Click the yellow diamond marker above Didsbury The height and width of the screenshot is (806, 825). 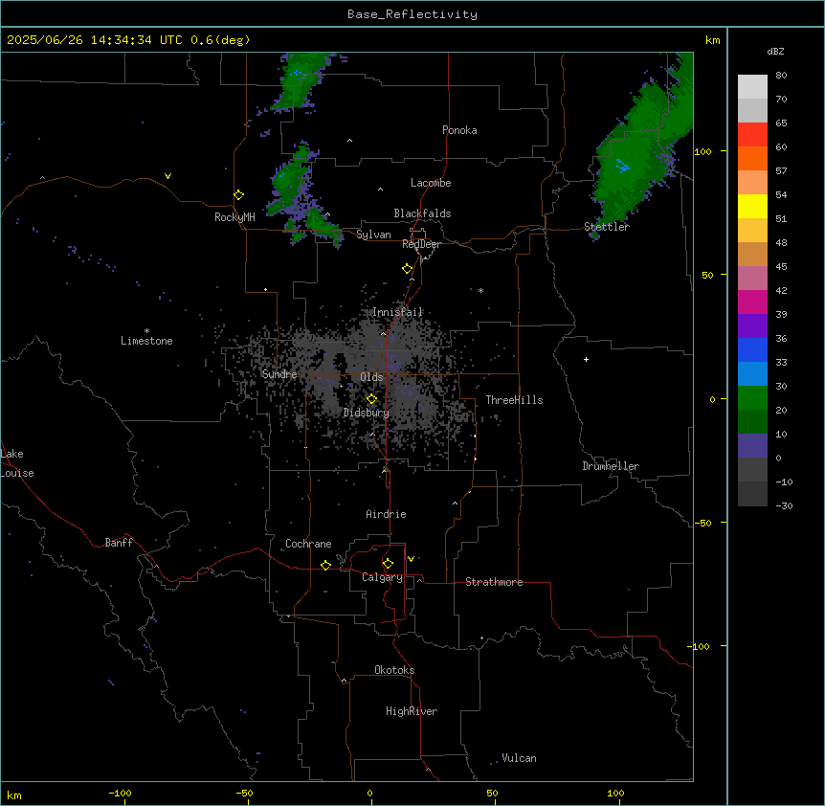pyautogui.click(x=371, y=399)
